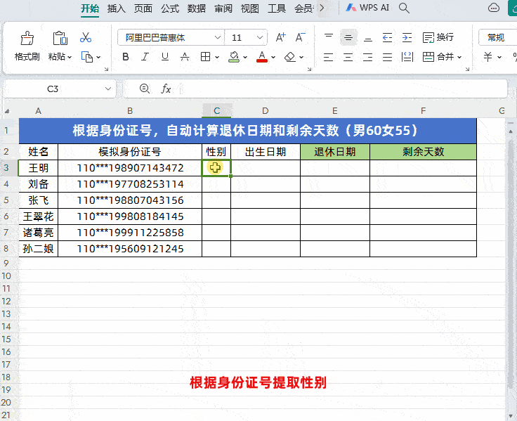
Task: Increase font size with A+ icon
Action: click(280, 37)
